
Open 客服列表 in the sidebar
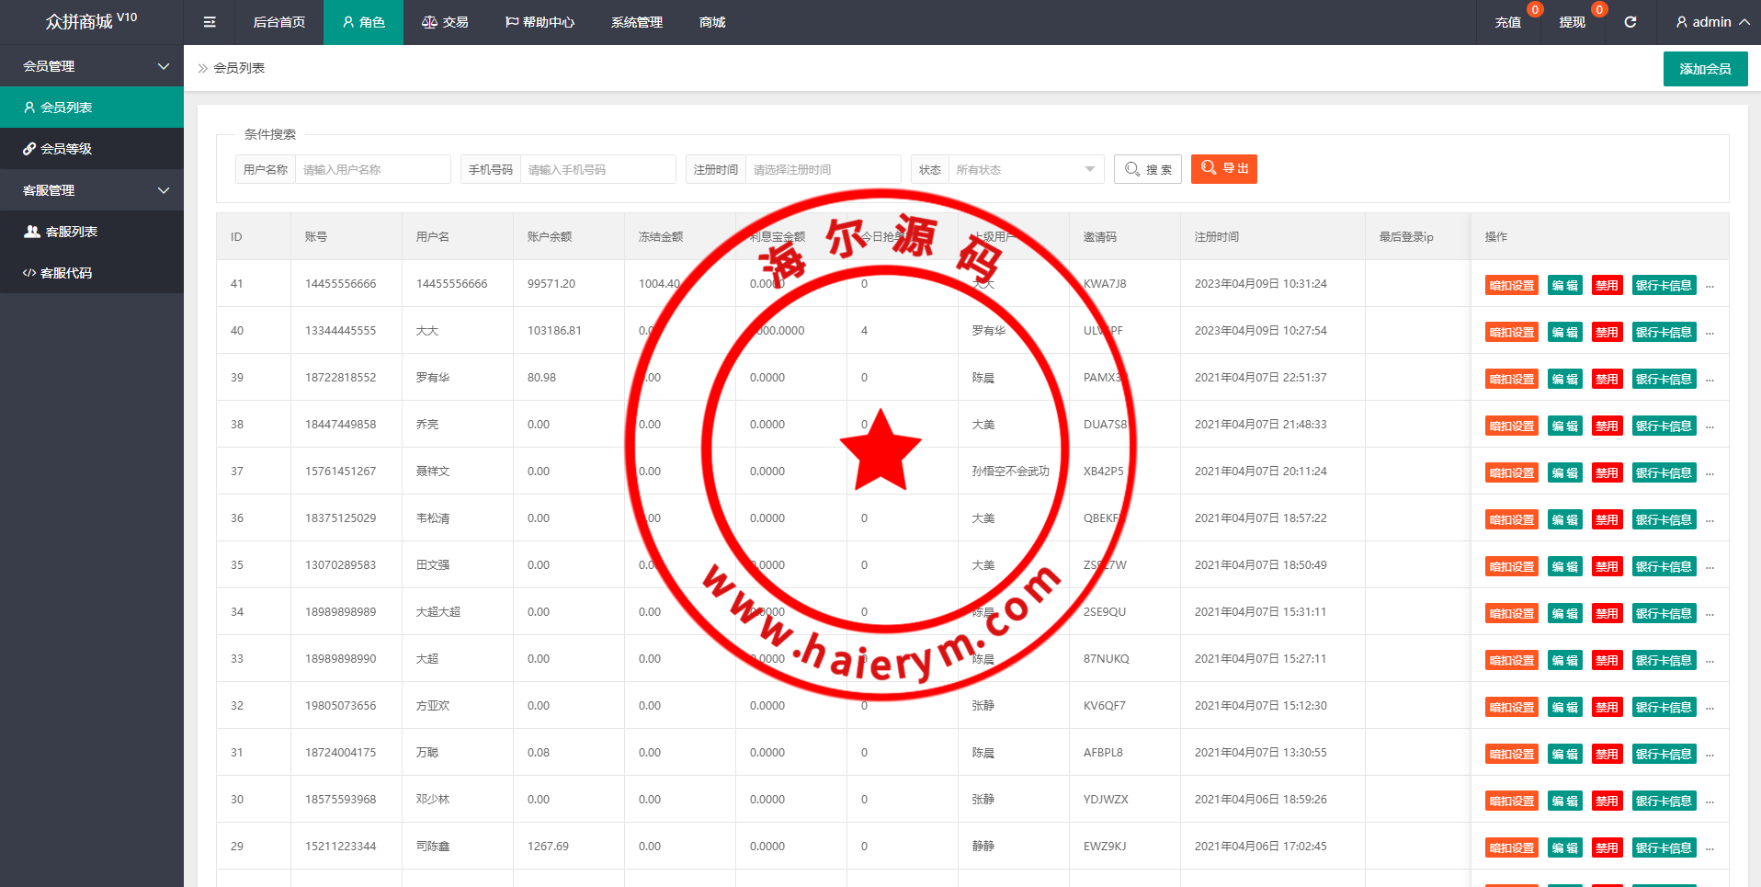pos(71,232)
